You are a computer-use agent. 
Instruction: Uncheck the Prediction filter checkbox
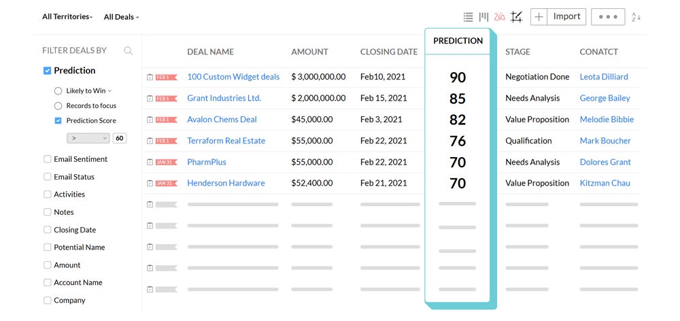coord(47,71)
